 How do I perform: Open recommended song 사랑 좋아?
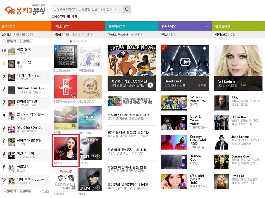(24, 49)
